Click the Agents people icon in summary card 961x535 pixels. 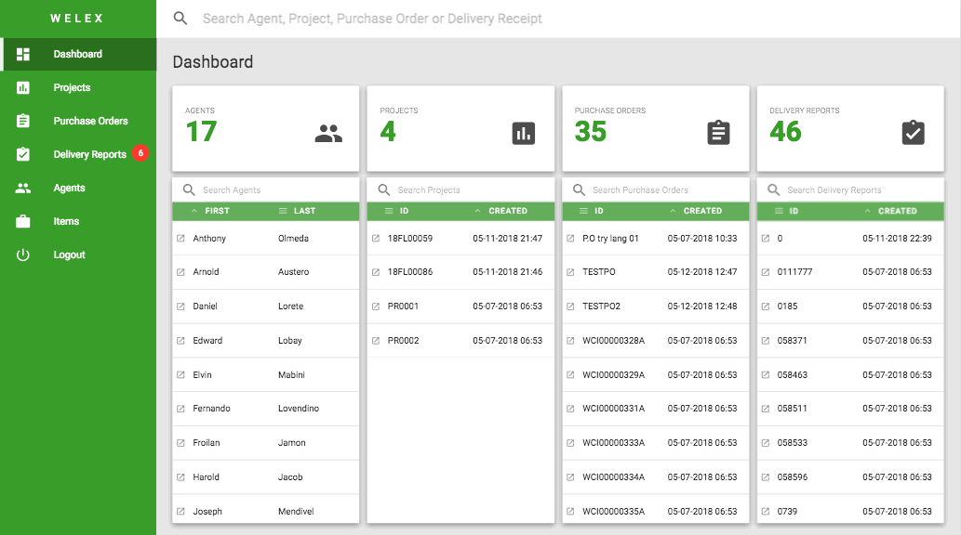pos(328,133)
